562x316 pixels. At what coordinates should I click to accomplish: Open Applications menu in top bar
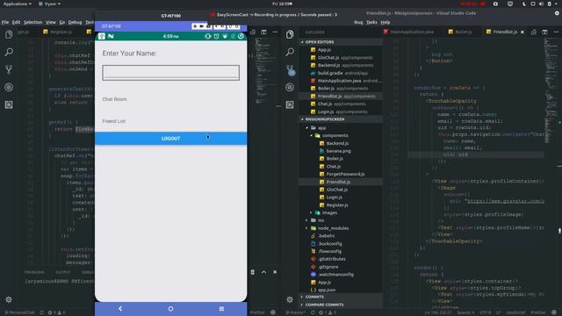[x=17, y=4]
